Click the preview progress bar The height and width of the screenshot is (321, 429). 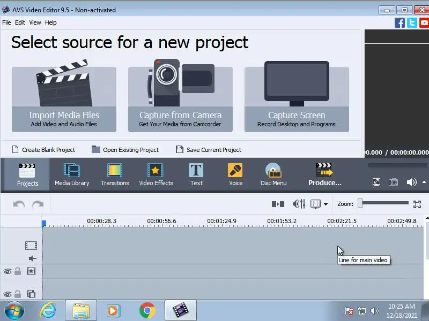397,165
